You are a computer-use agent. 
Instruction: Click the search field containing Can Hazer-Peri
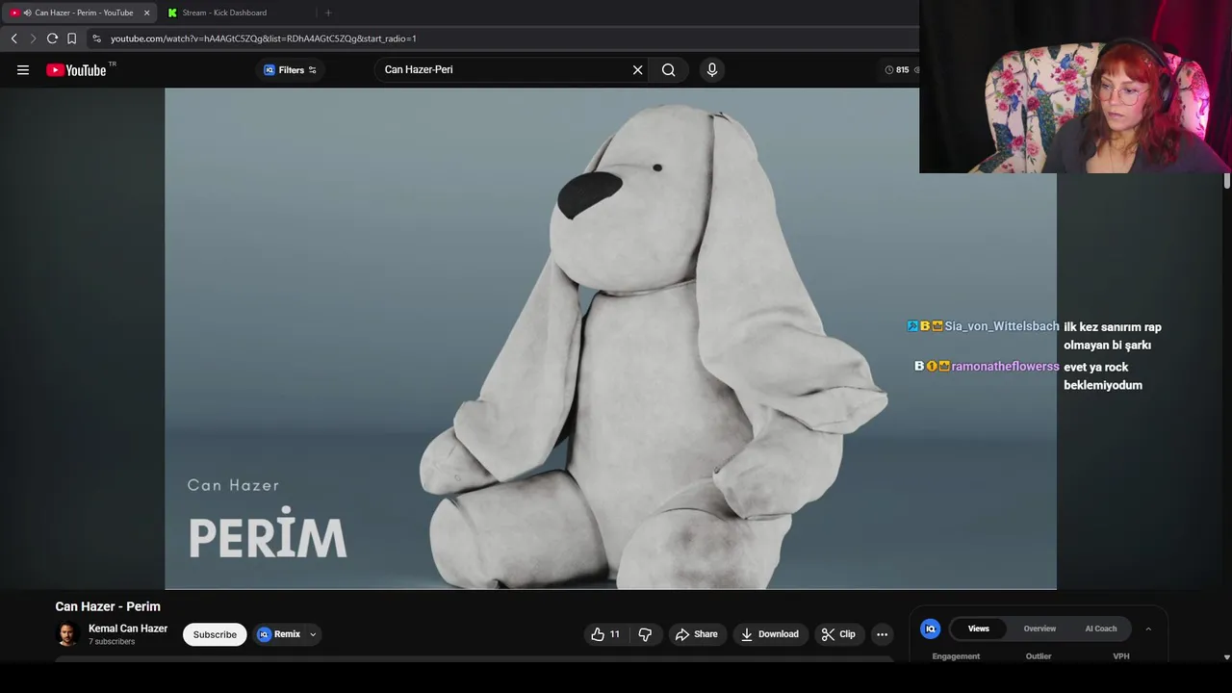(502, 69)
